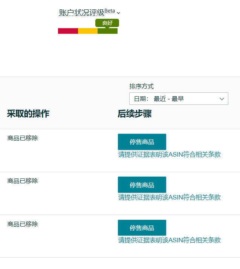Click the second row's 商品已移除 text
240x269 pixels.
pos(23,181)
